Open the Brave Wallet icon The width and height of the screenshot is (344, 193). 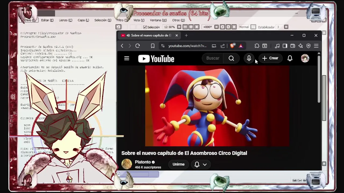click(293, 46)
